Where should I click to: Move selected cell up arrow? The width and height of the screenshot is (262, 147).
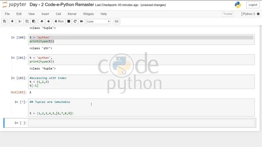pyautogui.click(x=42, y=21)
